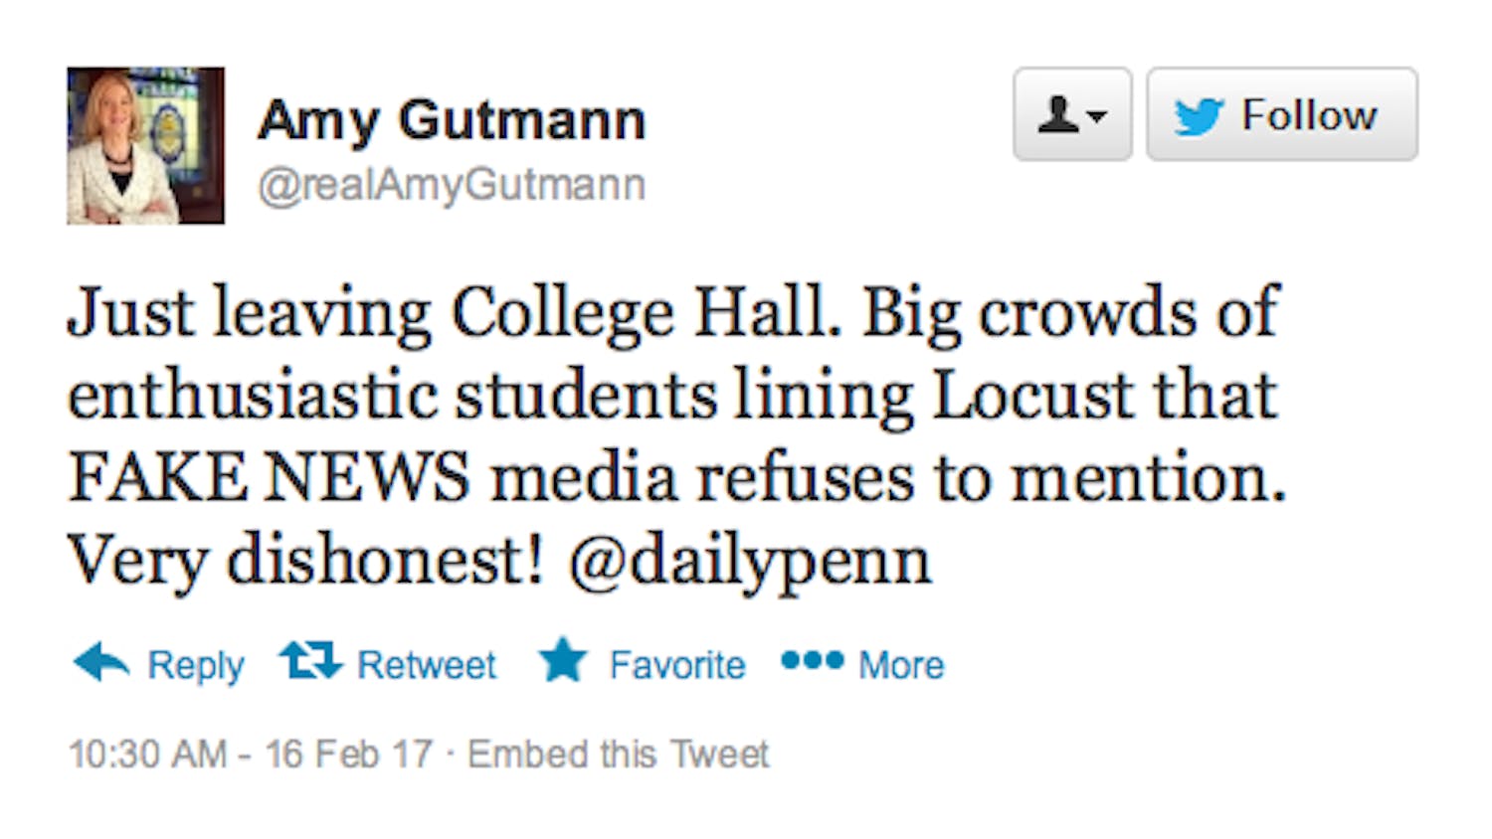Click the person silhouette icon
Image resolution: width=1492 pixels, height=839 pixels.
pyautogui.click(x=1058, y=114)
